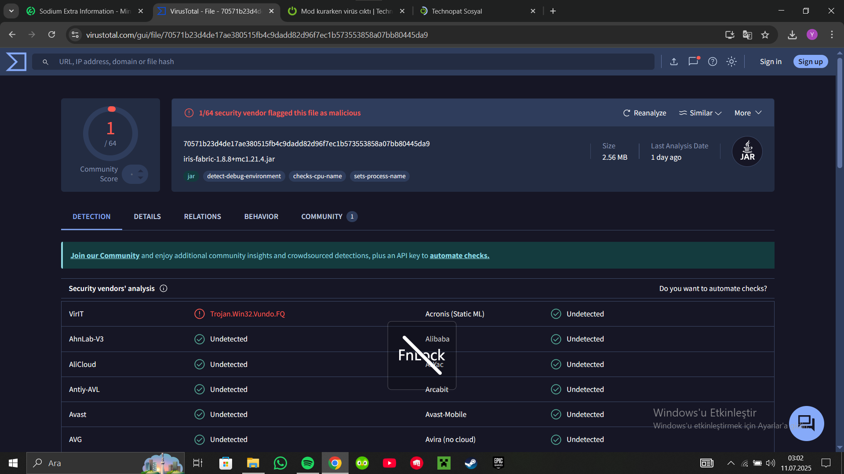This screenshot has width=844, height=474.
Task: Click the Join our Community link
Action: click(x=105, y=255)
